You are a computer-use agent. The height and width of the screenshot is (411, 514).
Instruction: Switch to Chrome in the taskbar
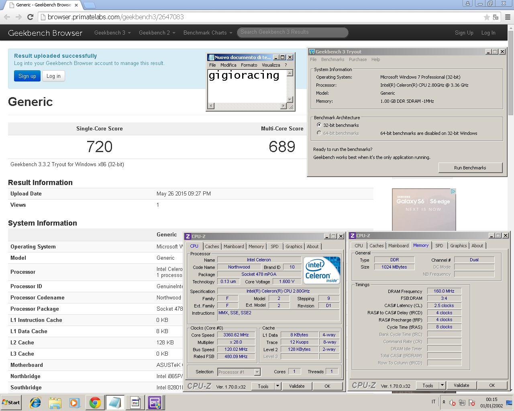click(x=95, y=403)
